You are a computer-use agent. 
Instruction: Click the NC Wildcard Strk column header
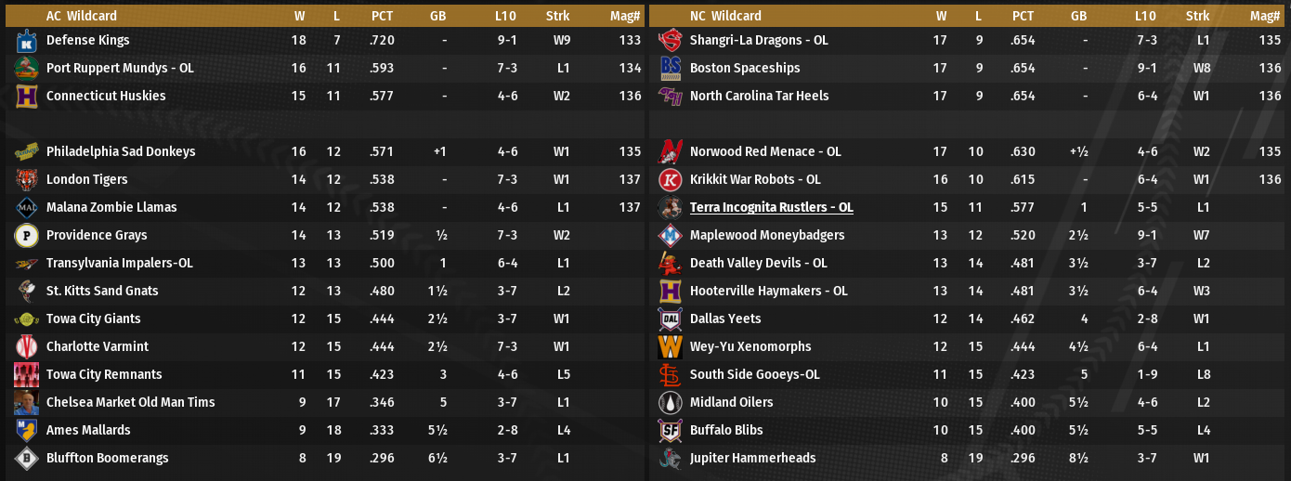[x=1197, y=16]
